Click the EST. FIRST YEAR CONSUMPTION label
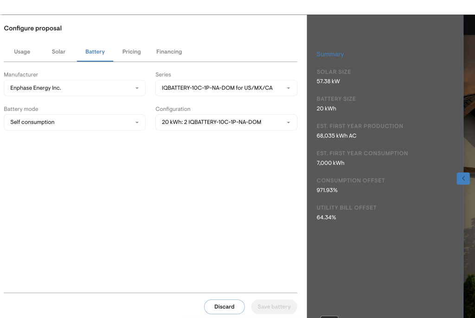Viewport: 475px width, 318px height. pos(362,153)
